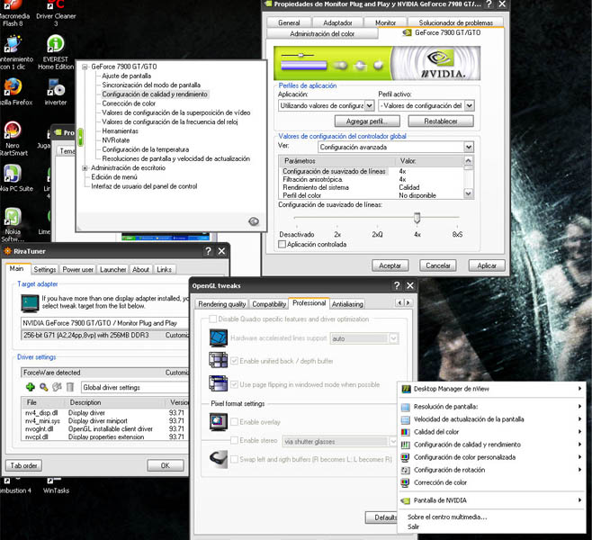
Task: Switch to the Launcher tab in RivaTuner
Action: point(112,269)
